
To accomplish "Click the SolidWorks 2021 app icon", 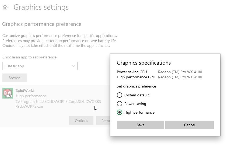I will click(x=8, y=93).
